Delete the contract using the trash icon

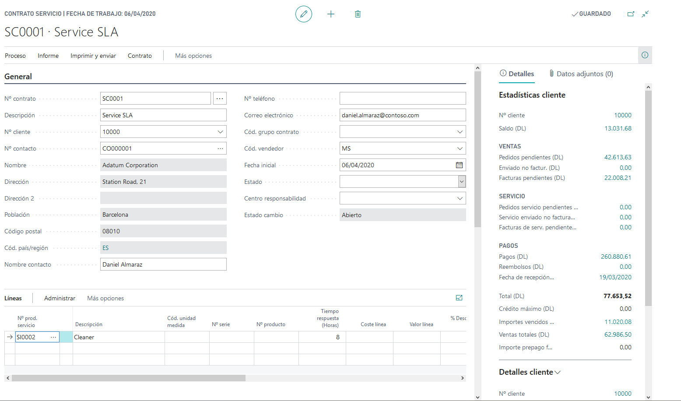(x=358, y=14)
